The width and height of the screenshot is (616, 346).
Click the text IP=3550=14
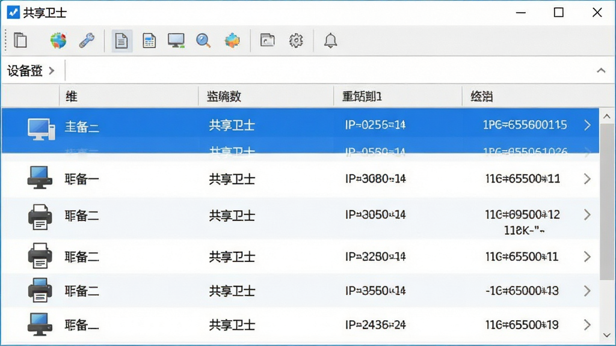[x=375, y=291]
